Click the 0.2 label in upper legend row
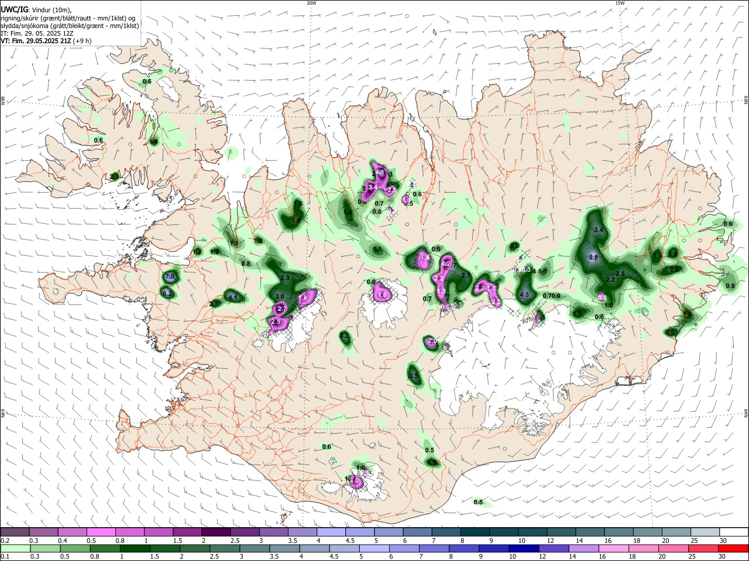 5,541
